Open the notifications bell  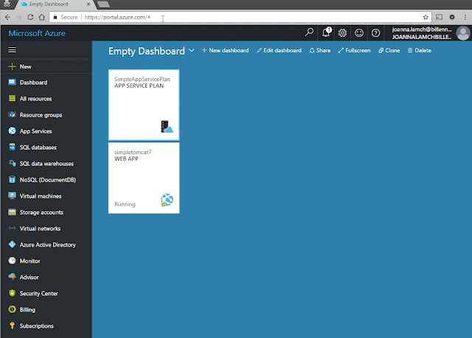point(326,32)
